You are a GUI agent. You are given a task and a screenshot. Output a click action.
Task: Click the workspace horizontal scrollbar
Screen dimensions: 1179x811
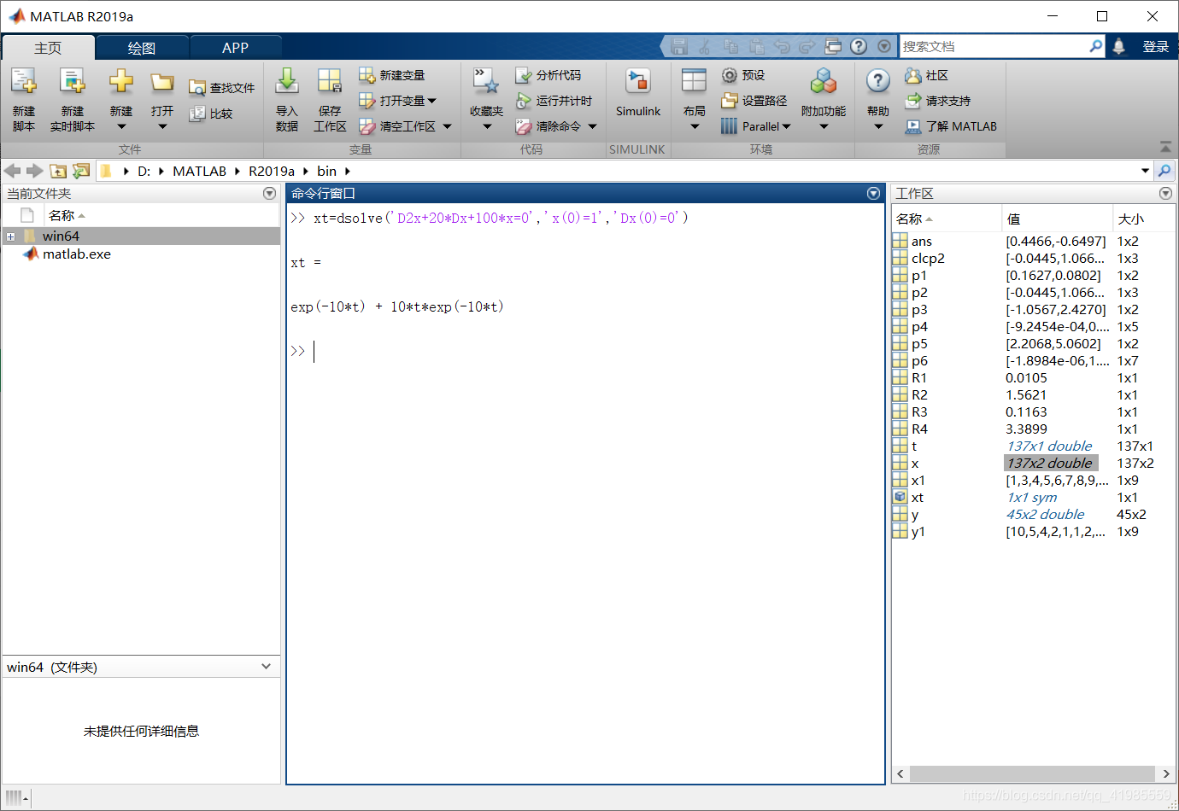tap(1032, 773)
